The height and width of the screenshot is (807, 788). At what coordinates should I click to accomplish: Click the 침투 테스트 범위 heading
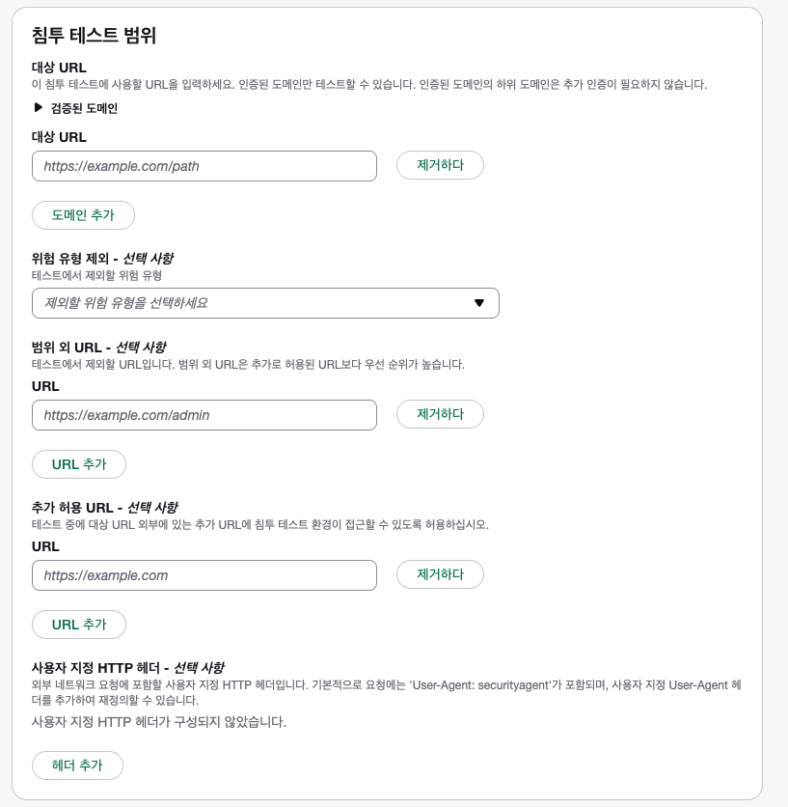coord(94,37)
